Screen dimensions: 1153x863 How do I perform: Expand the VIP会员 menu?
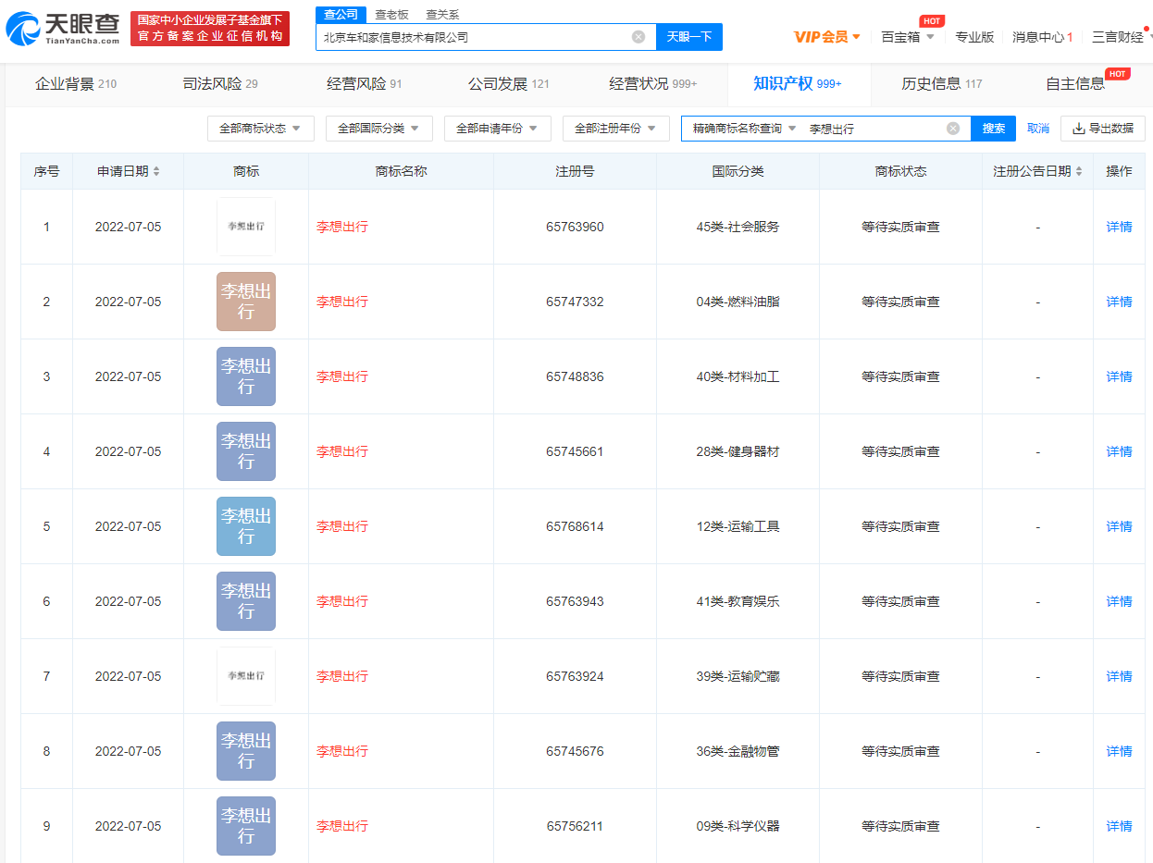coord(827,37)
